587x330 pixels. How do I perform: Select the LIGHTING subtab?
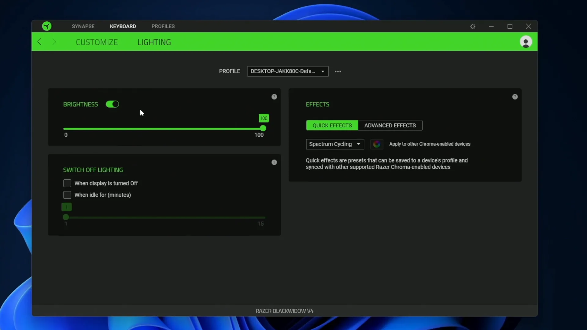coord(154,42)
